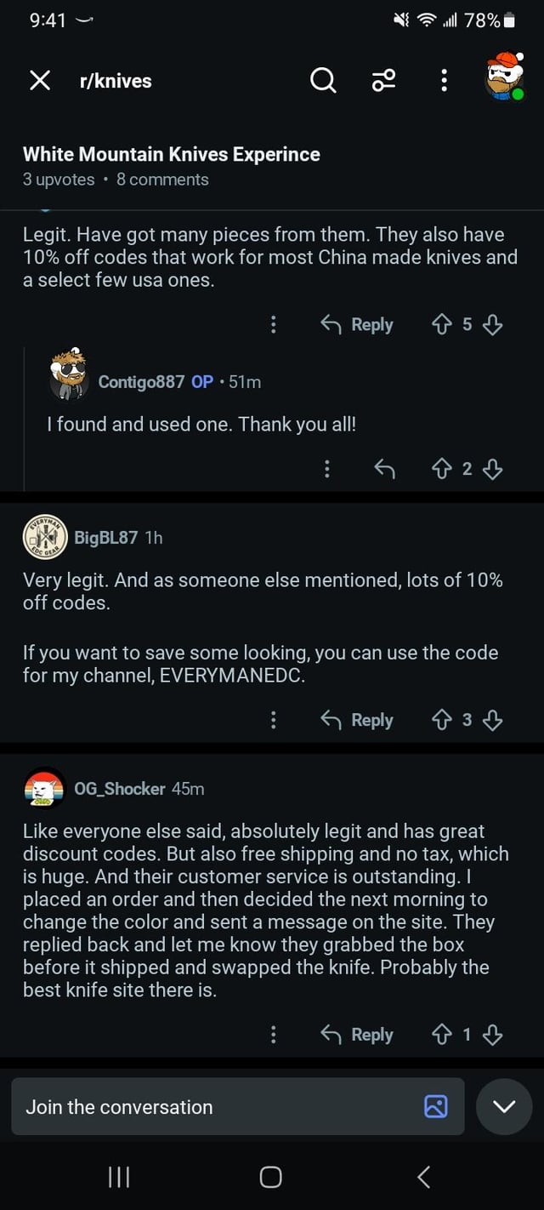Image resolution: width=544 pixels, height=1210 pixels.
Task: Reply to BigBL87's comment
Action: point(357,720)
